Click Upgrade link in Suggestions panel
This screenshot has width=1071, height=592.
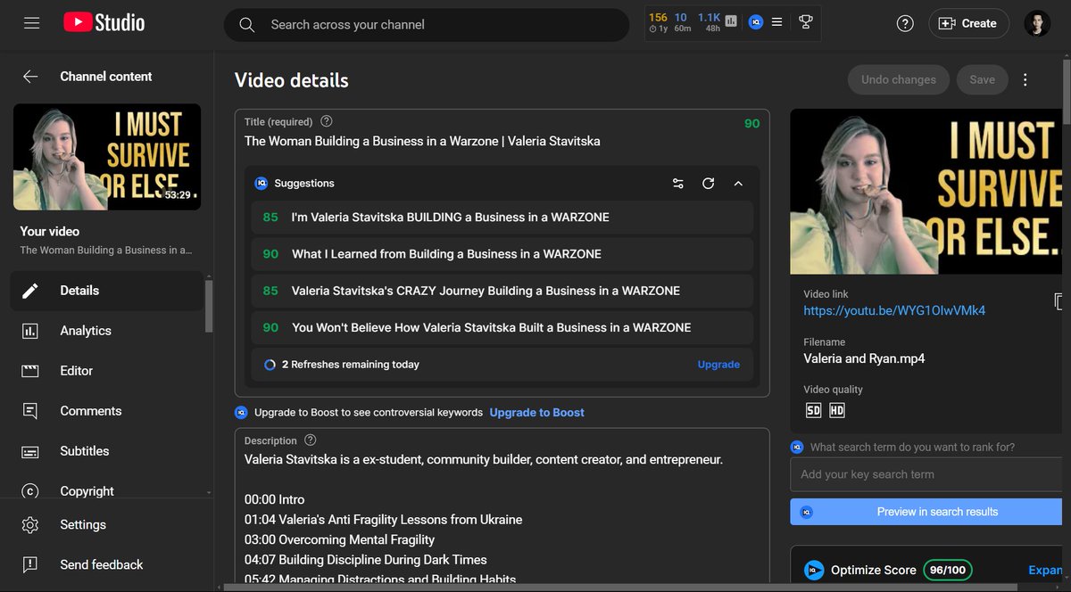coord(718,364)
